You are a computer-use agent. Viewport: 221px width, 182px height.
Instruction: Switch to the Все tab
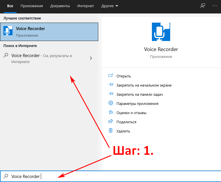(10, 6)
